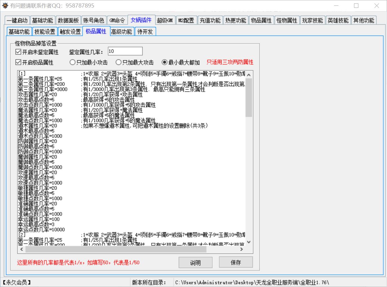Viewport: 387px width, 287px height.
Task: Click the horizontal scrollbar left arrow
Action: click(22, 249)
